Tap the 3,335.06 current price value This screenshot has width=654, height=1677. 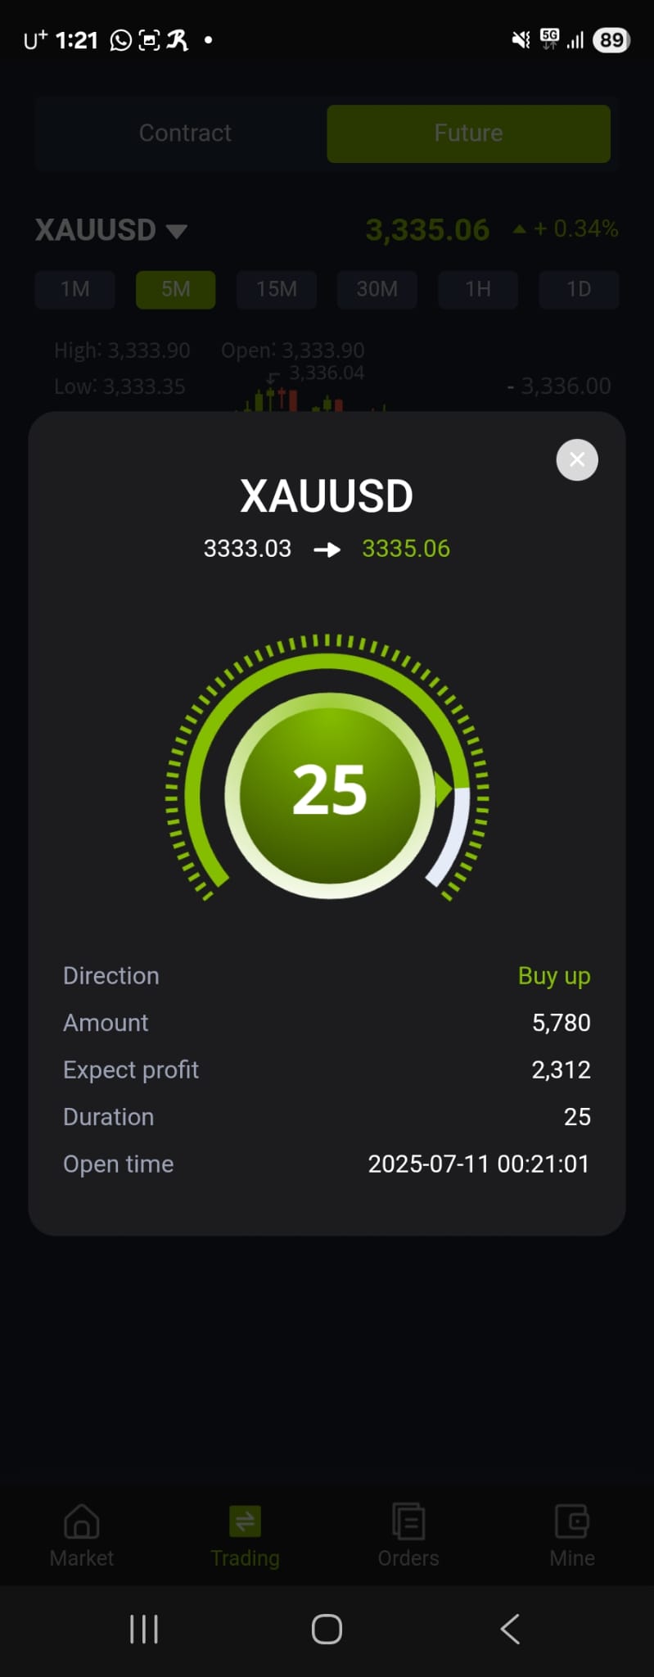(x=427, y=230)
